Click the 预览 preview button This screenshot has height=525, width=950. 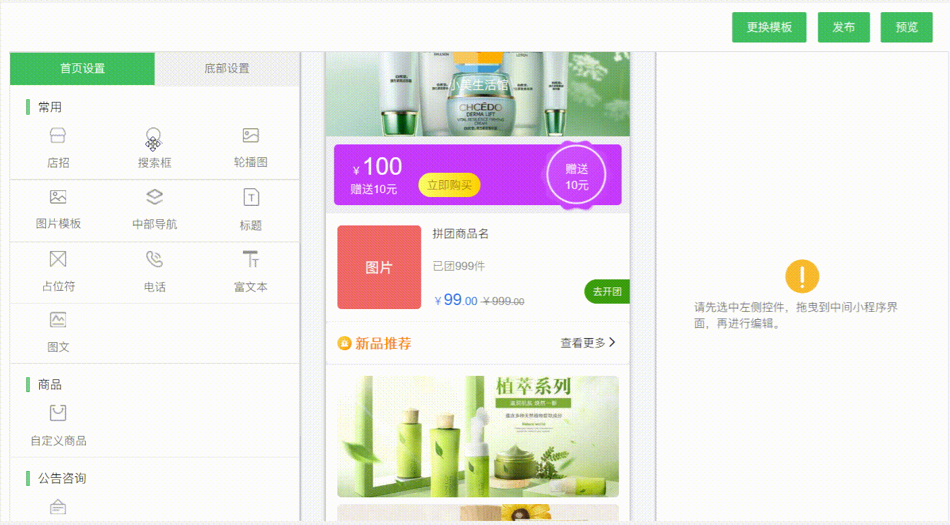906,27
